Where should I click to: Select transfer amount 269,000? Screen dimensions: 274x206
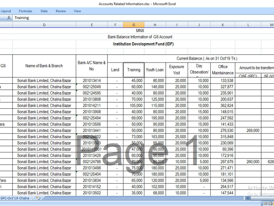click(x=248, y=130)
